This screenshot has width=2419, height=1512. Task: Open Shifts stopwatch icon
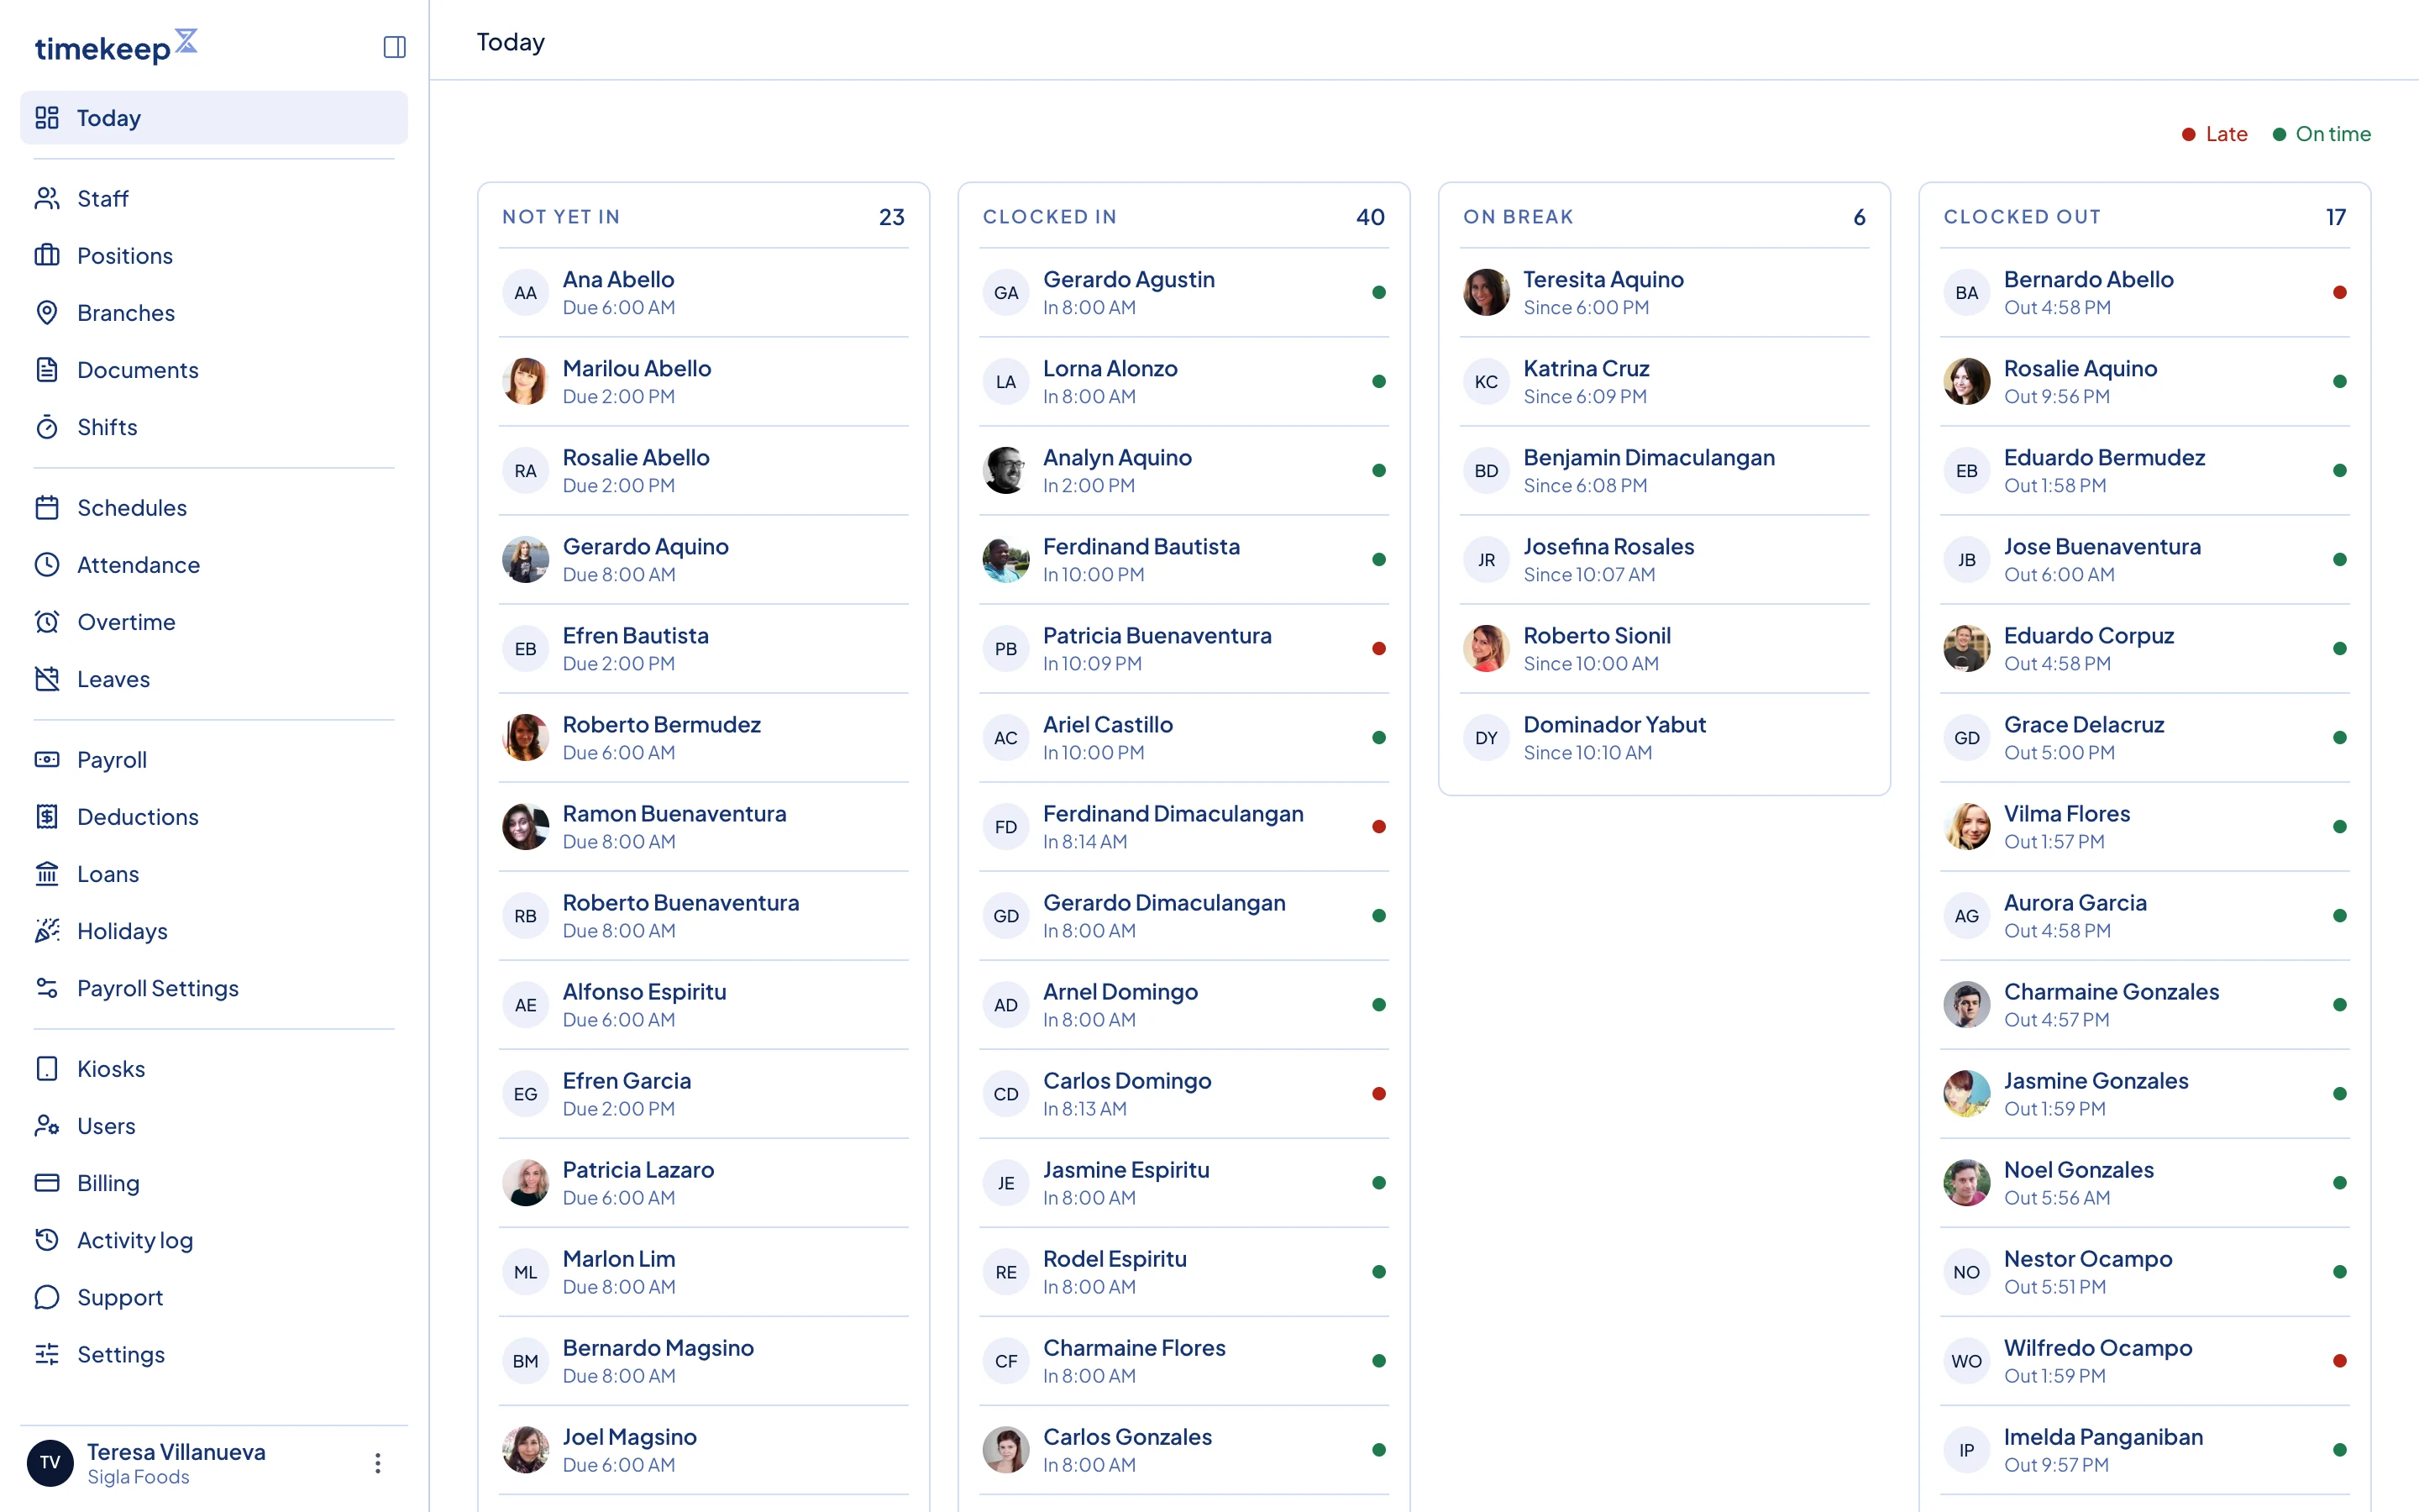click(47, 426)
